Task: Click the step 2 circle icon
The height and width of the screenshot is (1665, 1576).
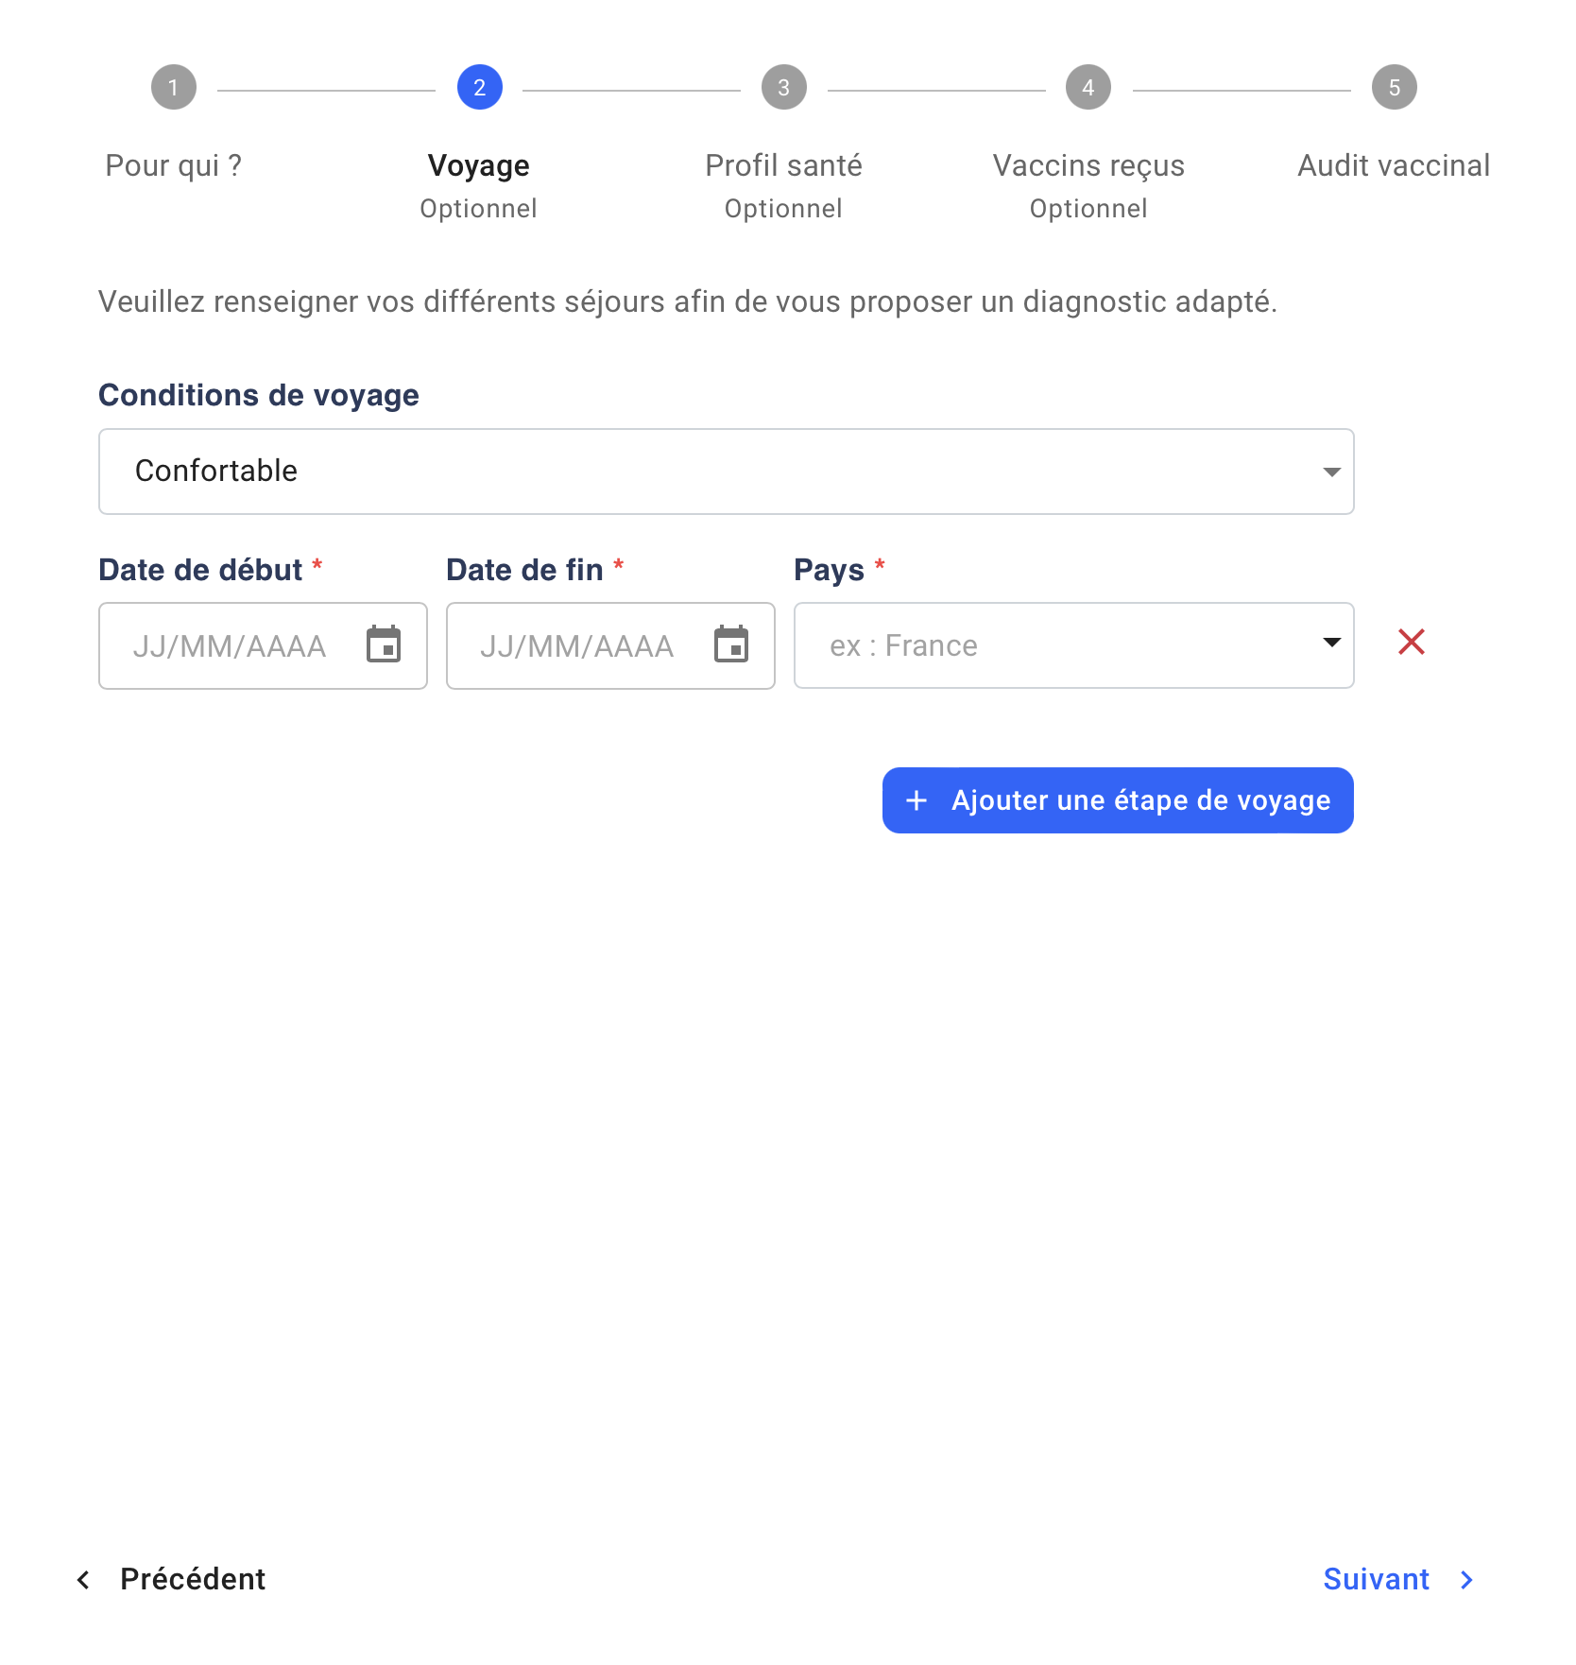Action: point(480,88)
